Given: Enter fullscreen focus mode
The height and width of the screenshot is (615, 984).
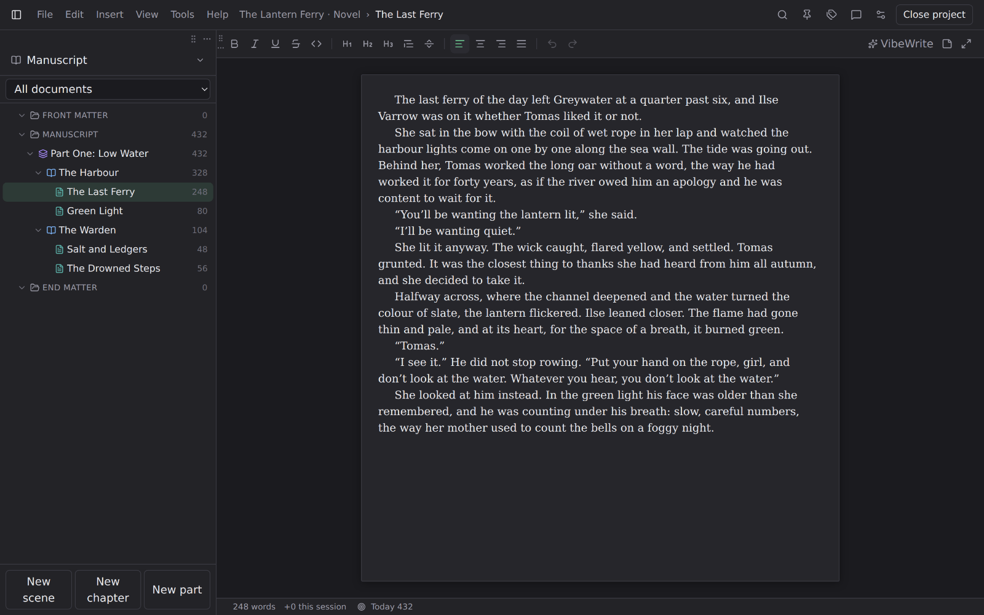Looking at the screenshot, I should (x=967, y=44).
